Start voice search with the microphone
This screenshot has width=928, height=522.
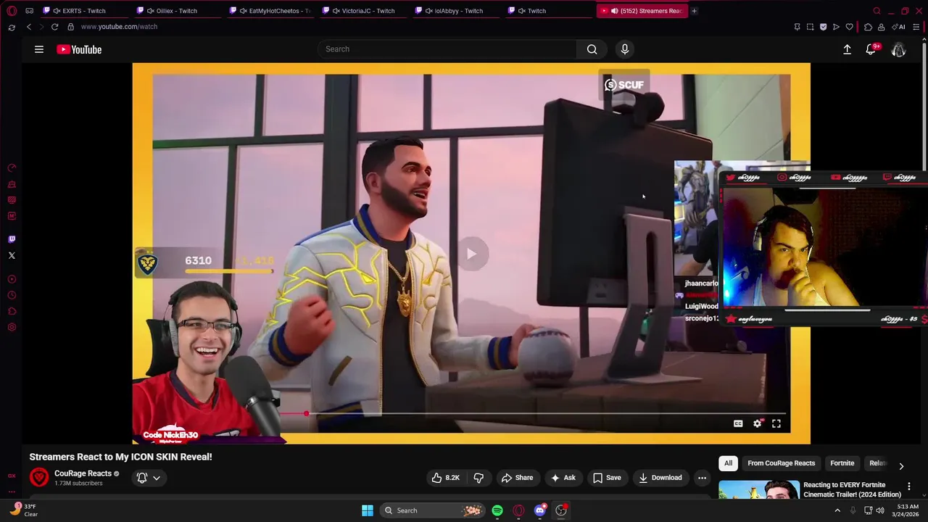[x=625, y=49]
